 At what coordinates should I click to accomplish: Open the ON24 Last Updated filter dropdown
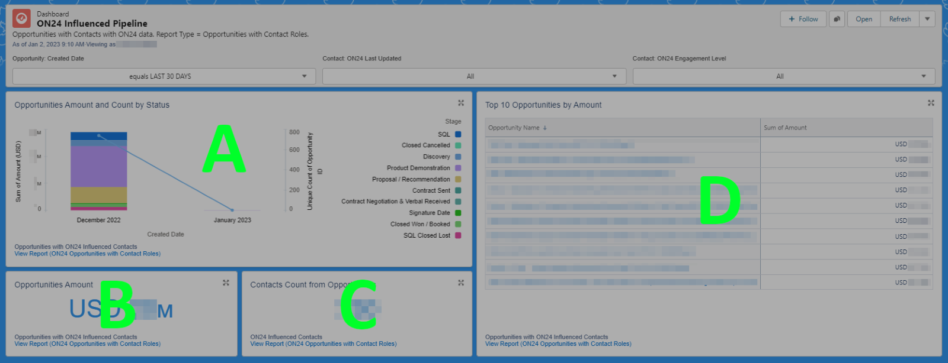(x=474, y=76)
